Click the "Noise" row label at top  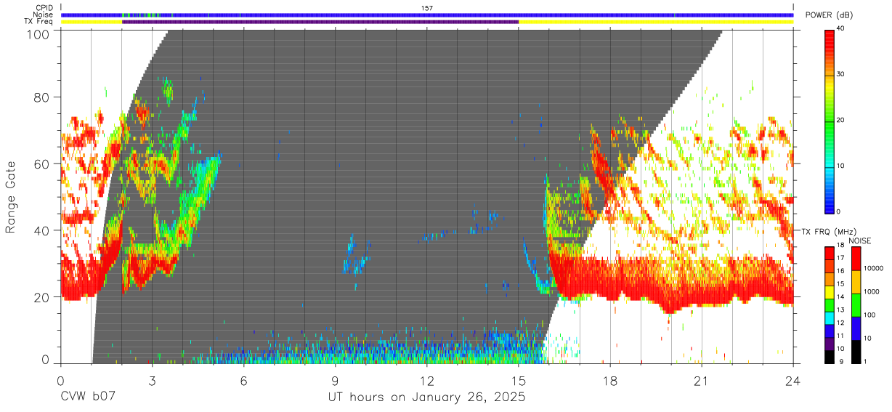pyautogui.click(x=42, y=15)
